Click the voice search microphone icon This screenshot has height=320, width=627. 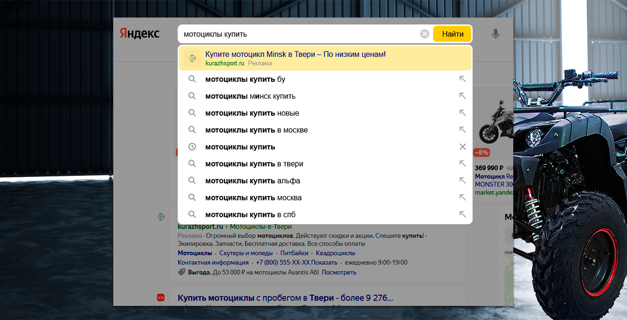click(x=495, y=34)
